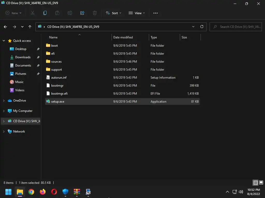265x198 pixels.
Task: Open WinRAR from taskbar
Action: (x=77, y=192)
